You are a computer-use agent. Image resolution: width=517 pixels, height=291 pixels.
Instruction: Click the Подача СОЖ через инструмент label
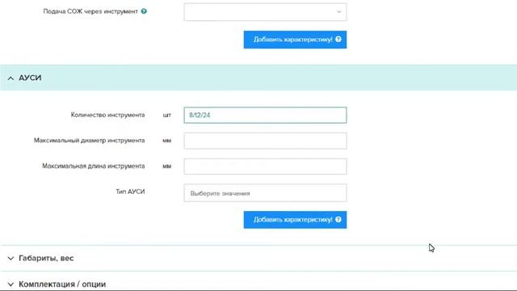[x=90, y=11]
